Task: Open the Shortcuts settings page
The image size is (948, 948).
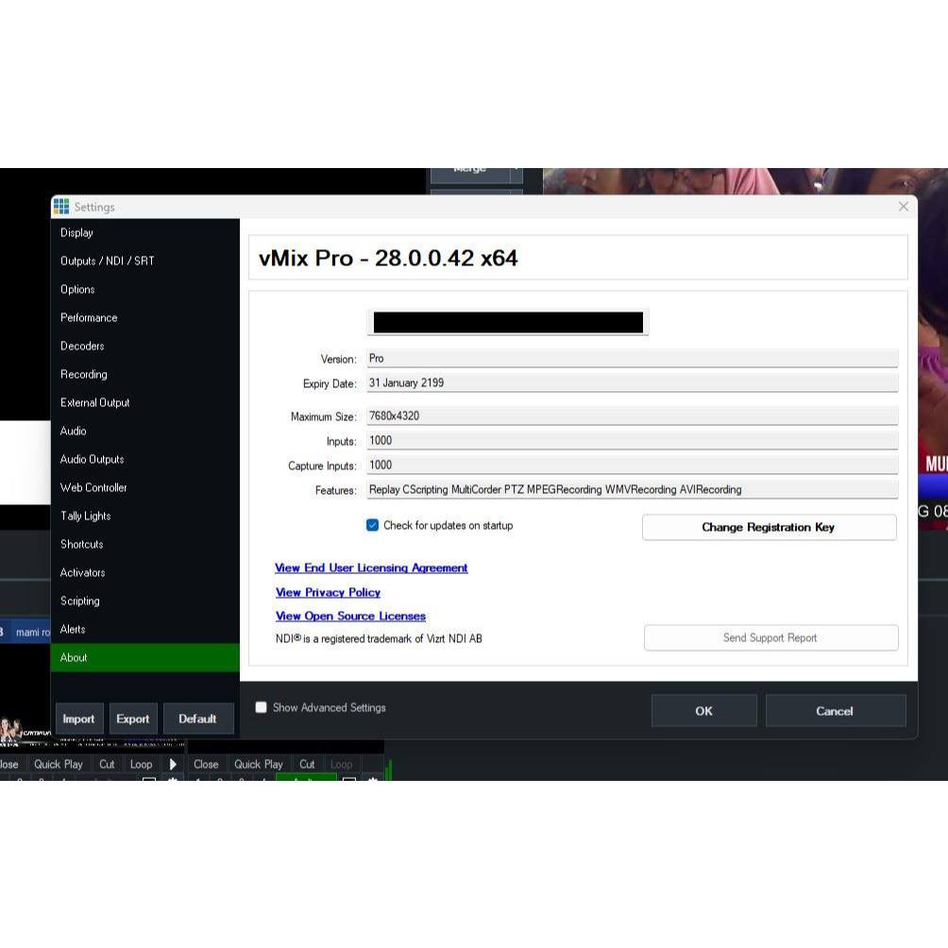Action: (x=145, y=545)
